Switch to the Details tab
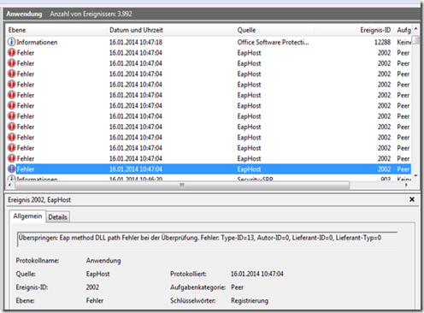Viewport: 424px width, 313px height. [x=57, y=217]
